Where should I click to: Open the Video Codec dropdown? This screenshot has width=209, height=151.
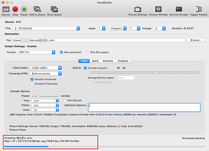pos(46,68)
